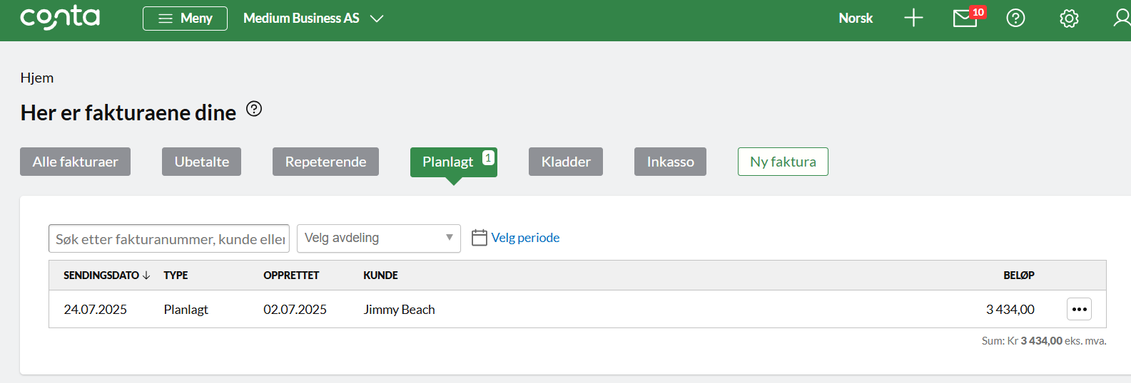Sort by SENDINGSDATO column
This screenshot has width=1131, height=383.
coord(106,276)
